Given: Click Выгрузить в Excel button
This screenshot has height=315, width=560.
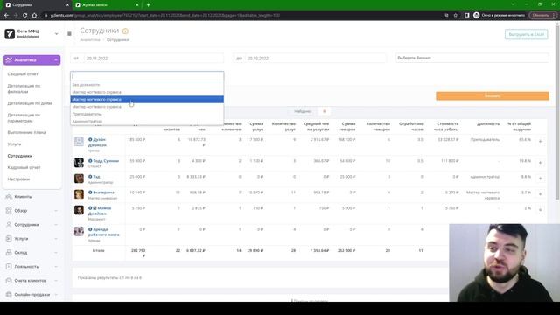Looking at the screenshot, I should click(526, 34).
